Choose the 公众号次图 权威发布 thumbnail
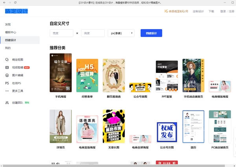The image size is (236, 167). (x=167, y=132)
